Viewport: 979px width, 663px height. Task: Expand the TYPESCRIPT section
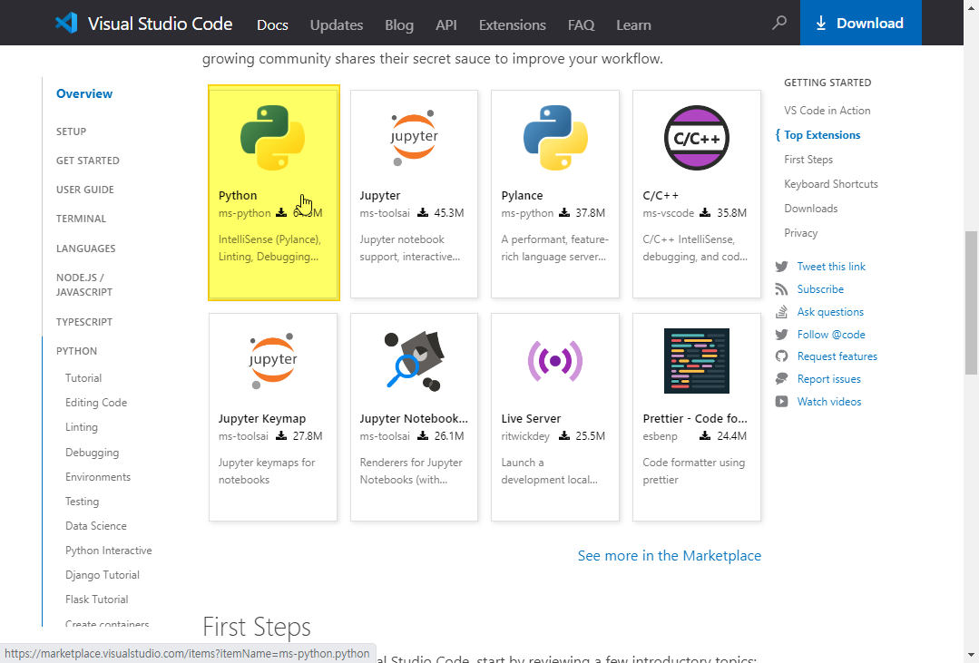pos(84,322)
